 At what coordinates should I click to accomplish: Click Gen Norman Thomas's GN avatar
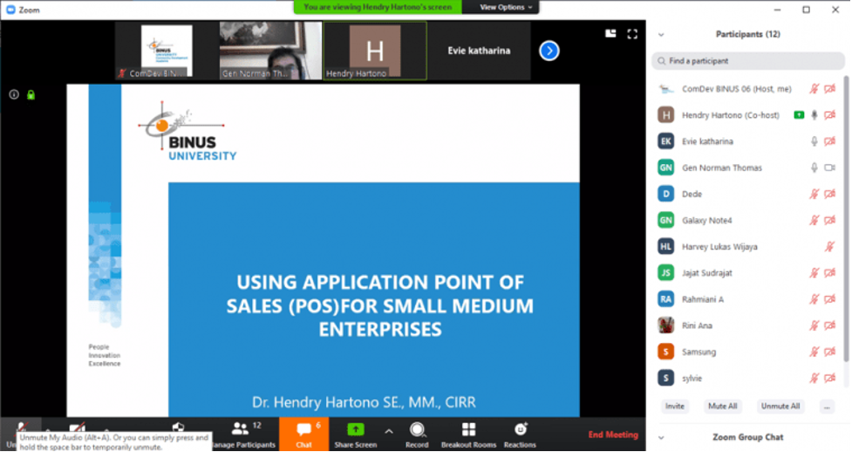(x=665, y=168)
